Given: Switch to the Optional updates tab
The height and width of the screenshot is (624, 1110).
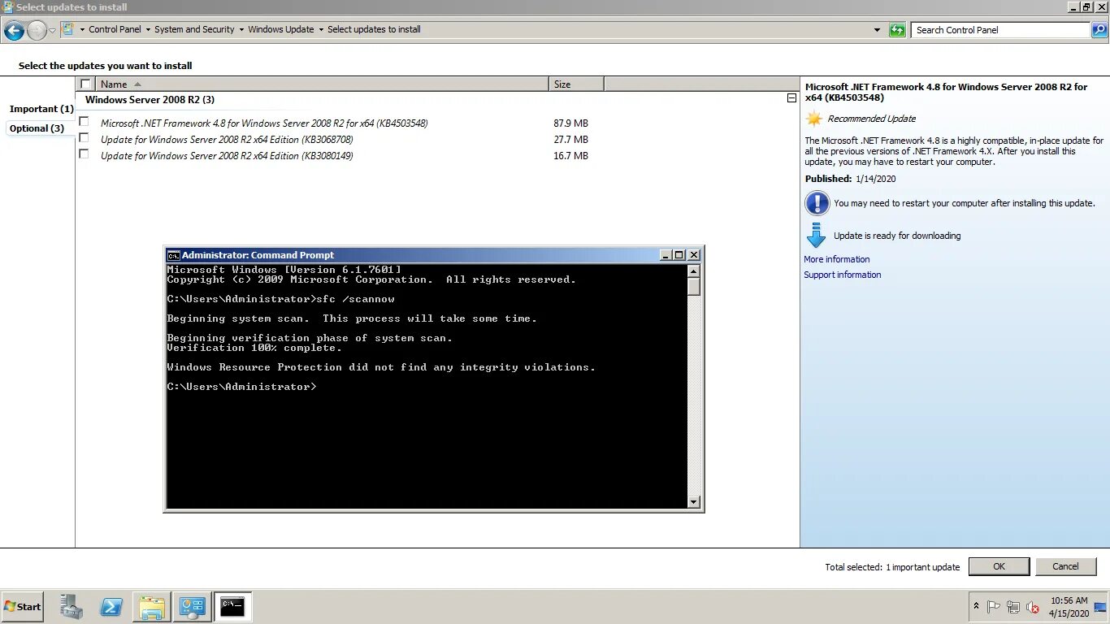Looking at the screenshot, I should point(36,128).
